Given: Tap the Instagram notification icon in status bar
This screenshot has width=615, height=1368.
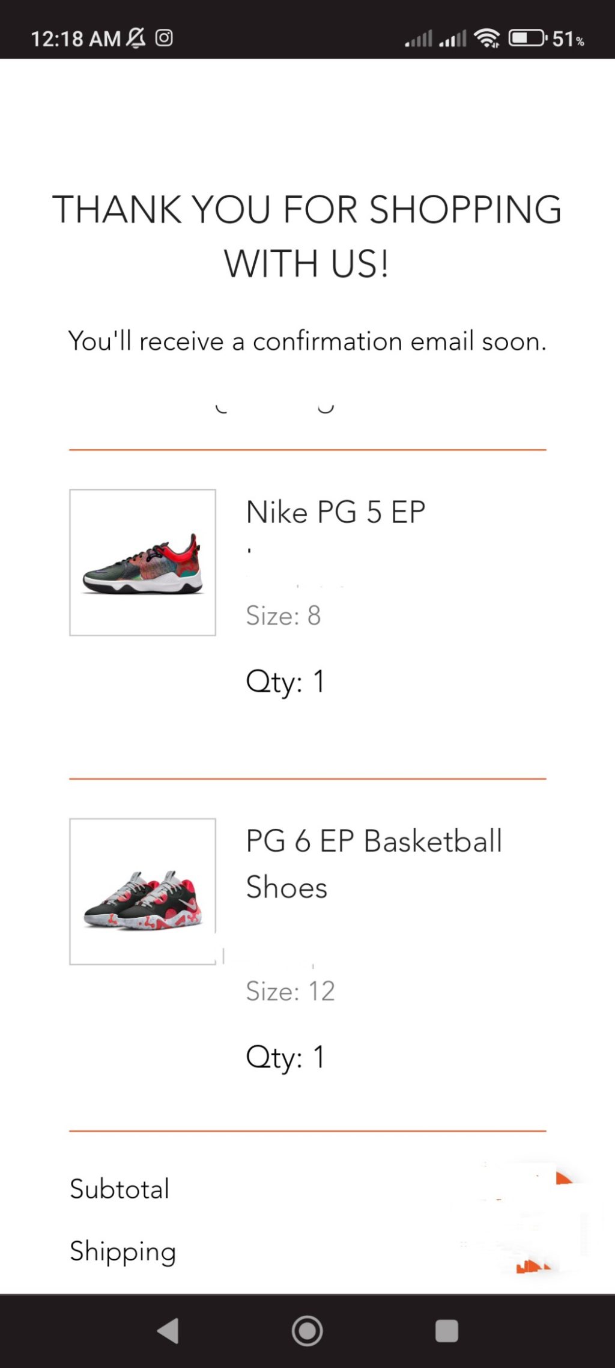Looking at the screenshot, I should (x=164, y=38).
